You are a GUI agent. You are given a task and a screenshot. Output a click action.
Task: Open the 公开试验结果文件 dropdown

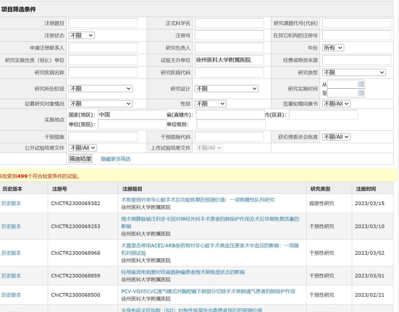(x=83, y=148)
